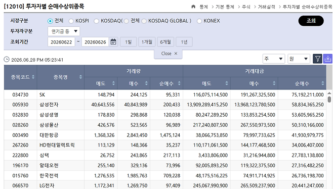The image size is (333, 189).
Task: Click start date field 20260622
Action: pyautogui.click(x=61, y=42)
